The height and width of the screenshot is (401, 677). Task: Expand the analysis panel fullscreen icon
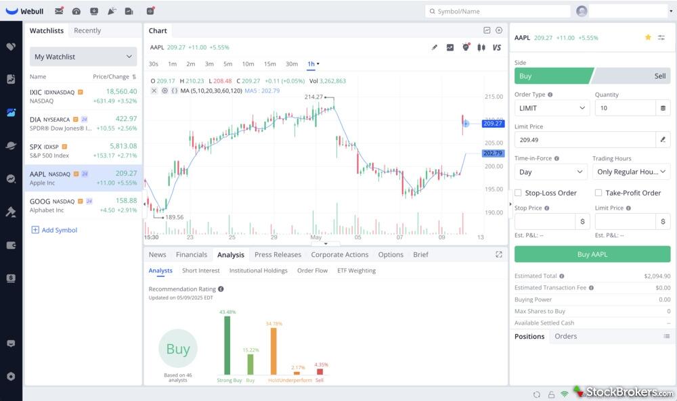499,255
